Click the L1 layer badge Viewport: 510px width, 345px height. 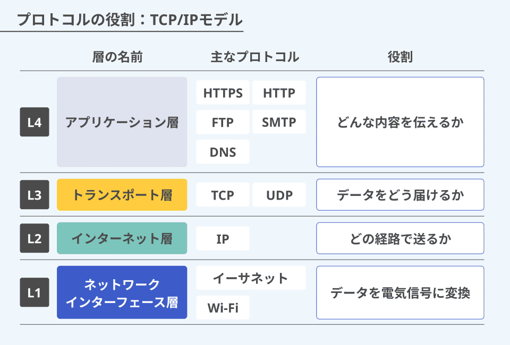(x=35, y=292)
